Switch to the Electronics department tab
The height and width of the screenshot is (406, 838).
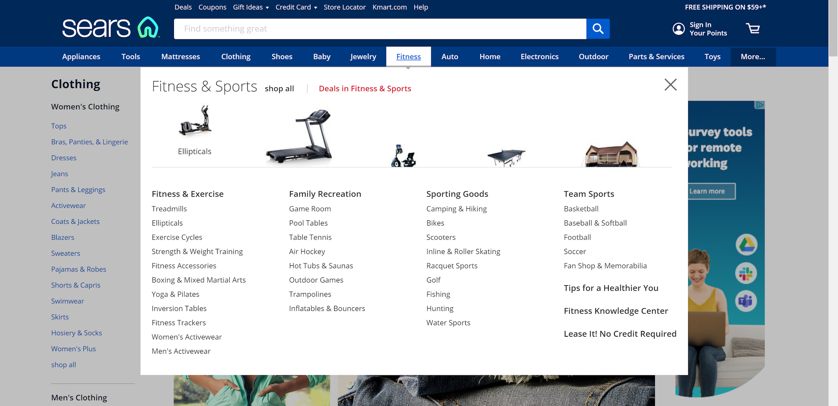539,57
